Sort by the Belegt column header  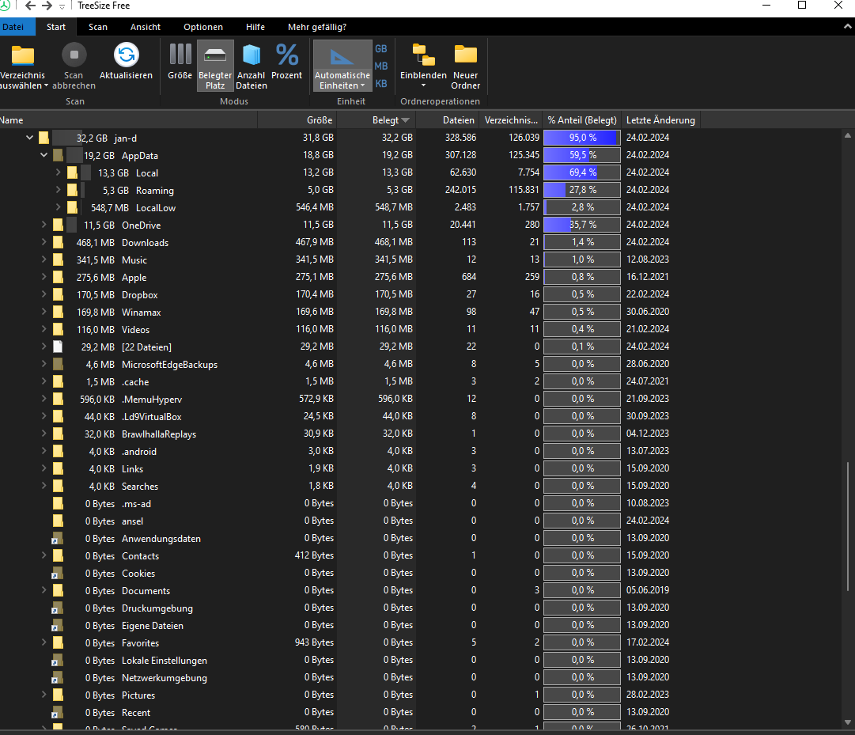click(x=376, y=120)
